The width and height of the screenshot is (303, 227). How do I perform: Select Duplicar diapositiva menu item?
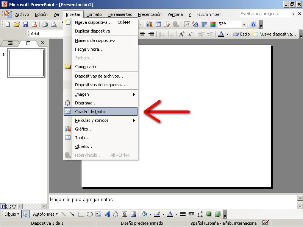pyautogui.click(x=100, y=31)
